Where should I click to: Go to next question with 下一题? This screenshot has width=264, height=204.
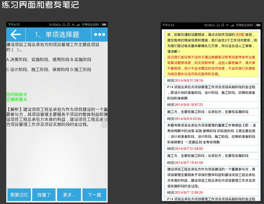click(x=94, y=195)
